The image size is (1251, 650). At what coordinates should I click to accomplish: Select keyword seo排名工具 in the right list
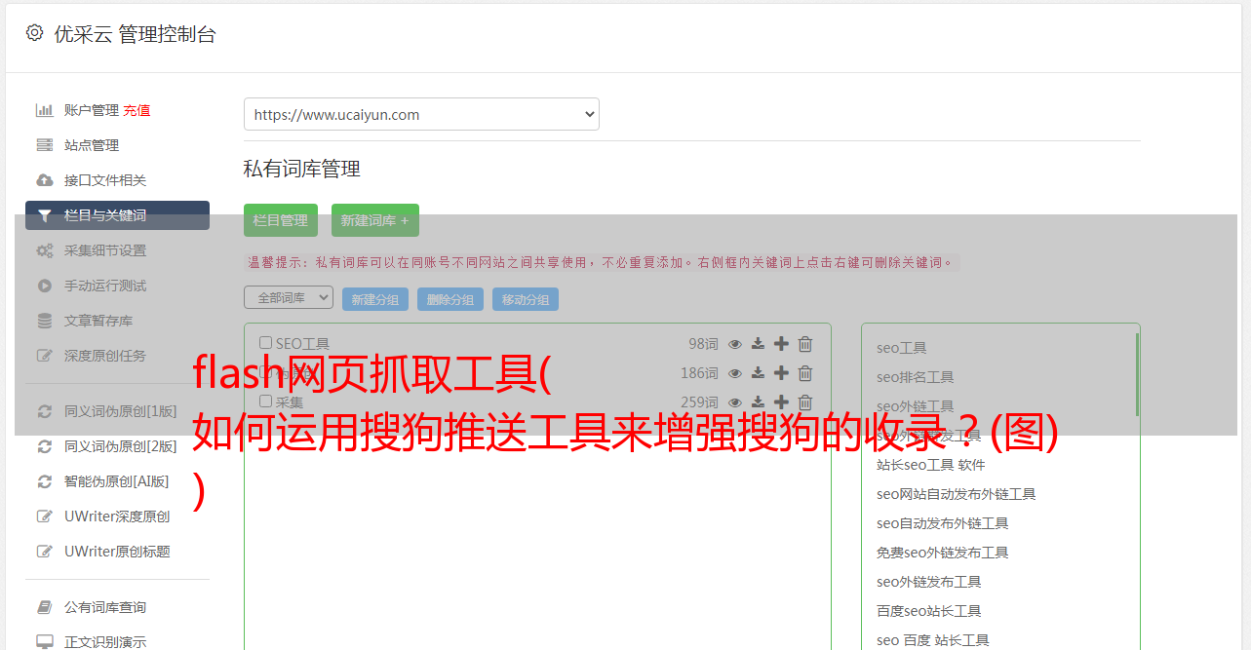[916, 377]
